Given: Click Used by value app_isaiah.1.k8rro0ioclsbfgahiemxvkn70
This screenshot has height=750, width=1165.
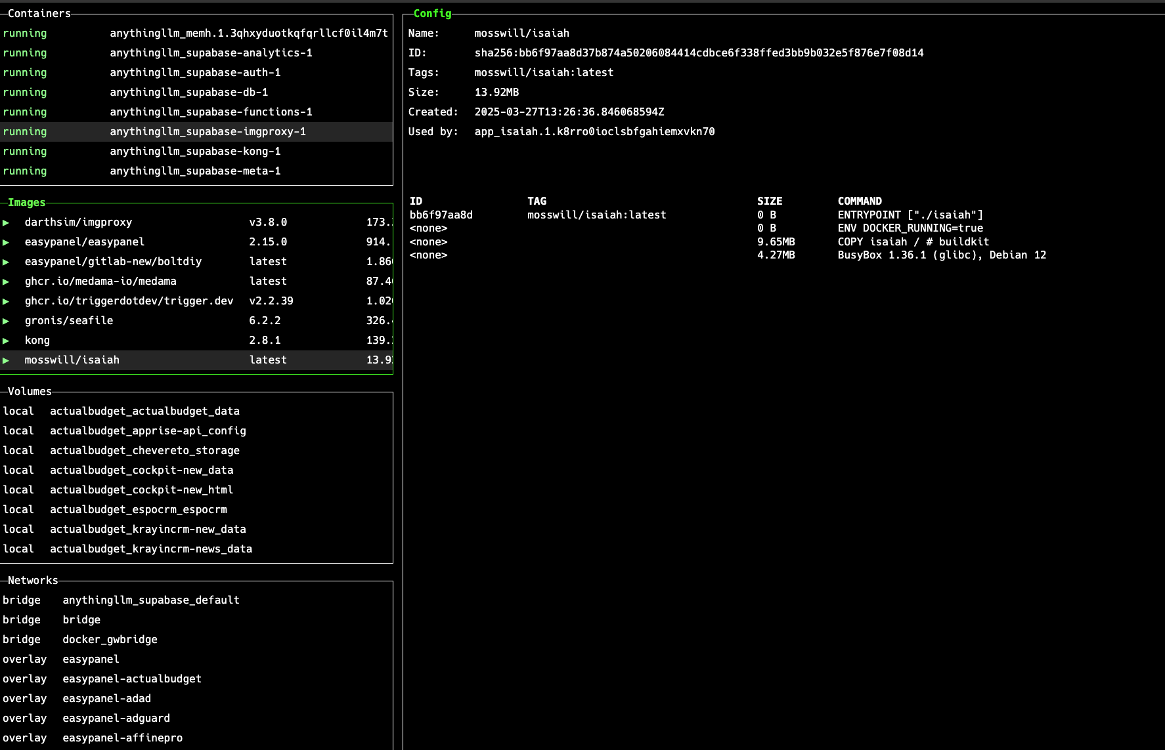Looking at the screenshot, I should (x=594, y=131).
